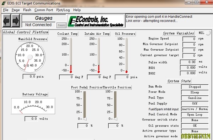Click the Engine Speed rpm value field
The width and height of the screenshot is (213, 140).
click(189, 39)
